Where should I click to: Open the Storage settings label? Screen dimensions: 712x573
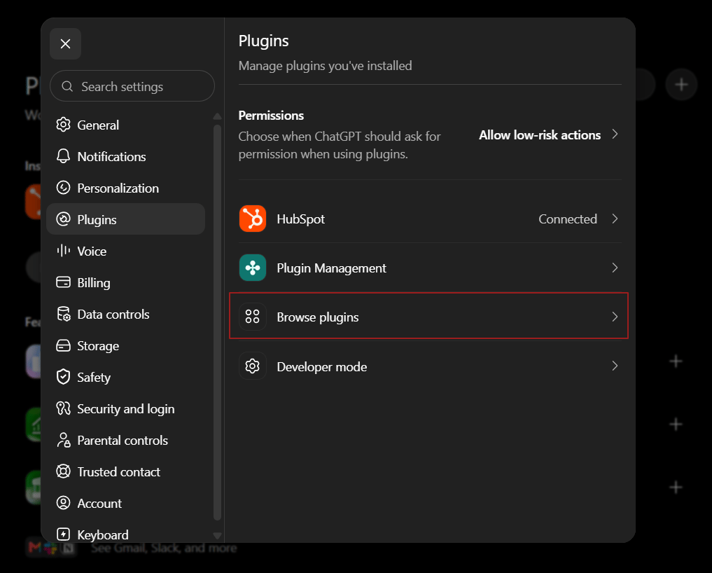[98, 346]
